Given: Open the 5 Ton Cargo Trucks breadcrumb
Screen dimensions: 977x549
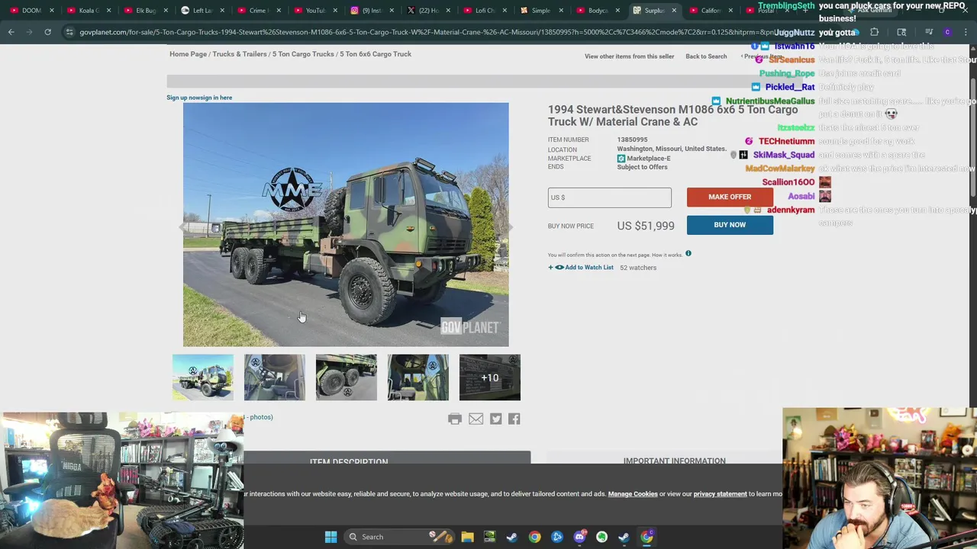Looking at the screenshot, I should point(303,54).
